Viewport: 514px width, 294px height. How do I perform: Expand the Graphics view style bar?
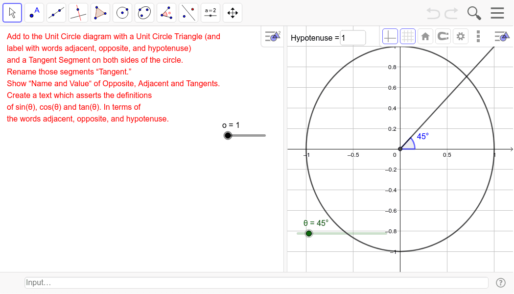501,36
